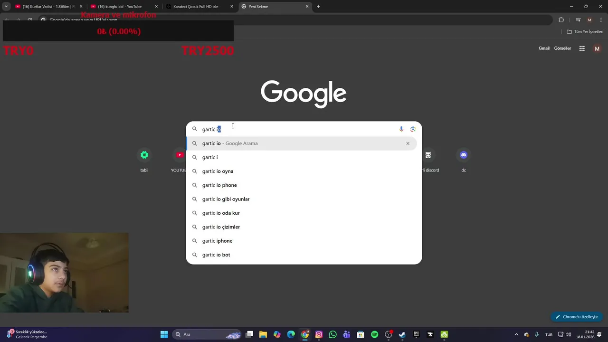The image size is (608, 342).
Task: Select suggestion 'gartic io - Google Arama'
Action: click(301, 143)
